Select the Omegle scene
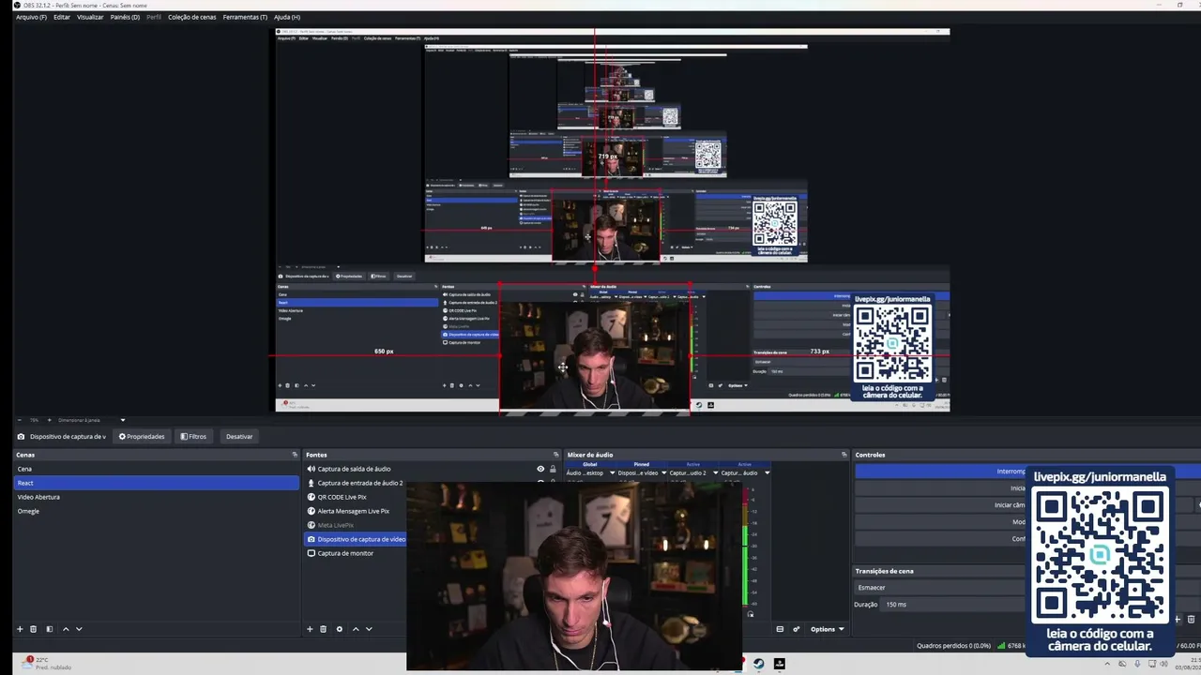This screenshot has height=675, width=1201. point(156,511)
